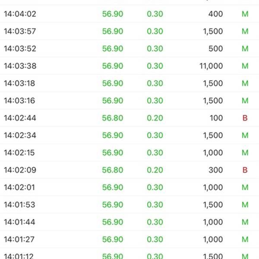Tap the 100 volume at 14:02:44
Viewport: 259px width, 259px height.
coord(216,118)
